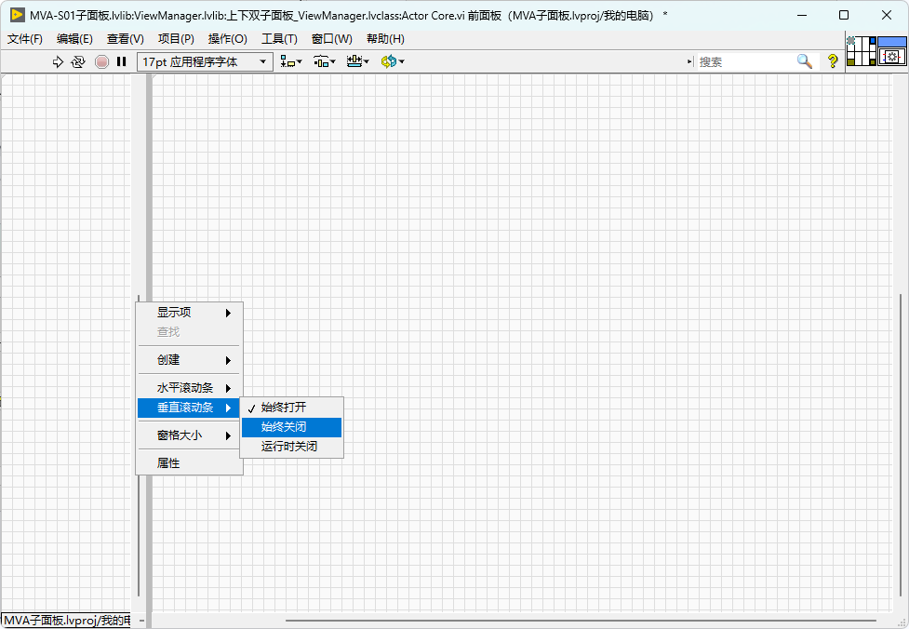Expand the 水平滚动条 submenu
The image size is (909, 629).
[x=190, y=388]
